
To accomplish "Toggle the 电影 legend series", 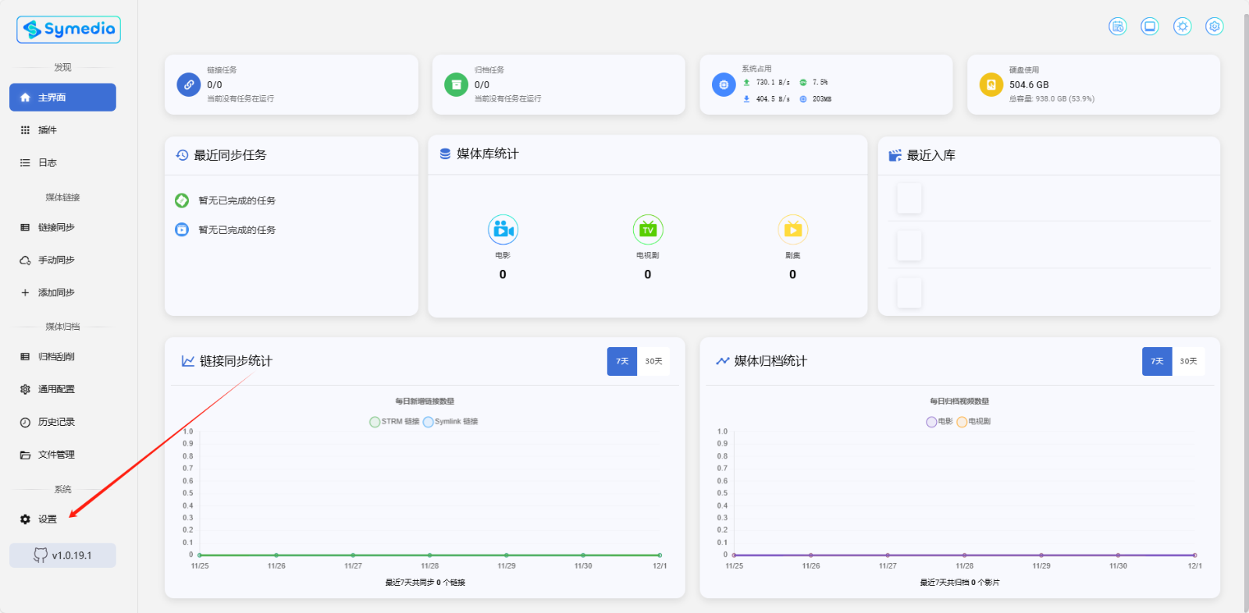I will pos(939,422).
